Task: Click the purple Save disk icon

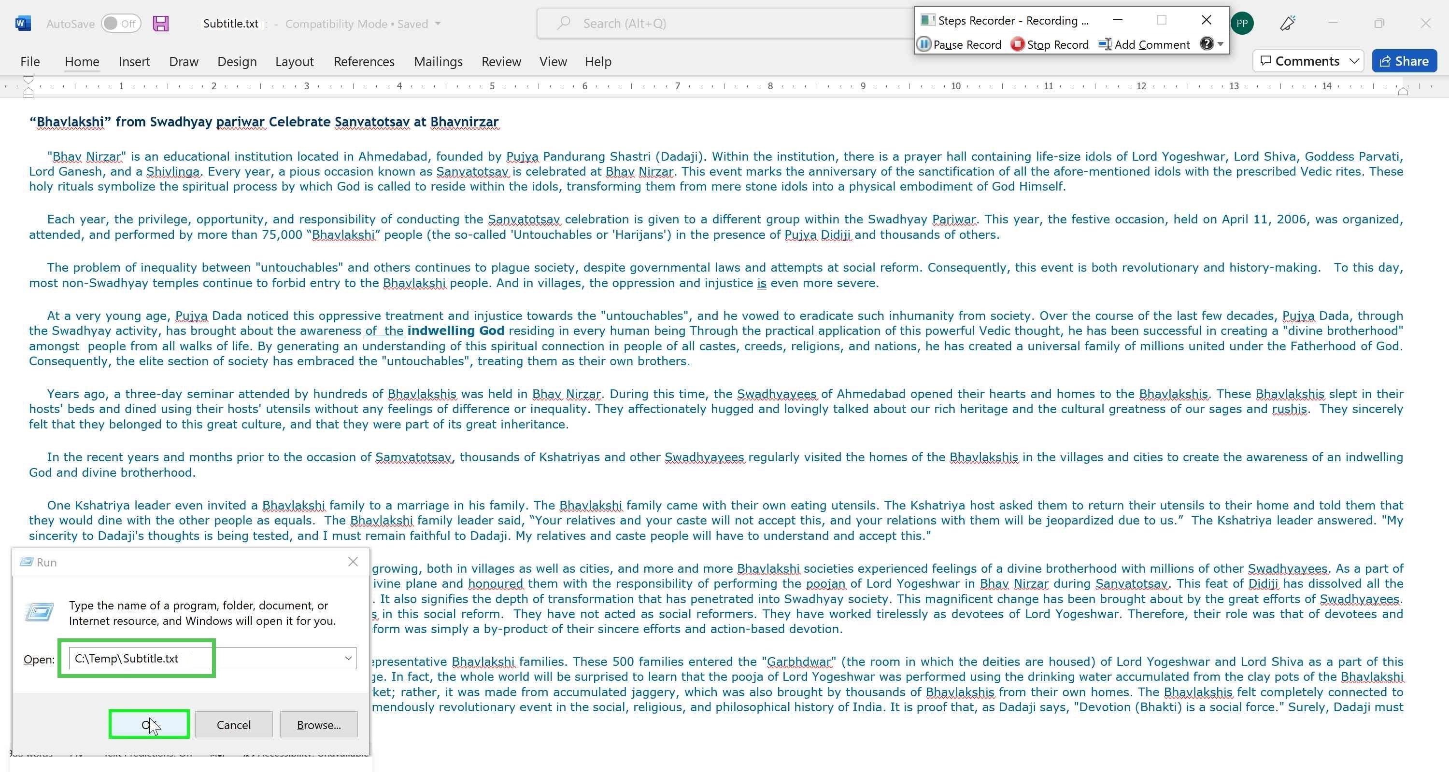Action: click(x=161, y=24)
